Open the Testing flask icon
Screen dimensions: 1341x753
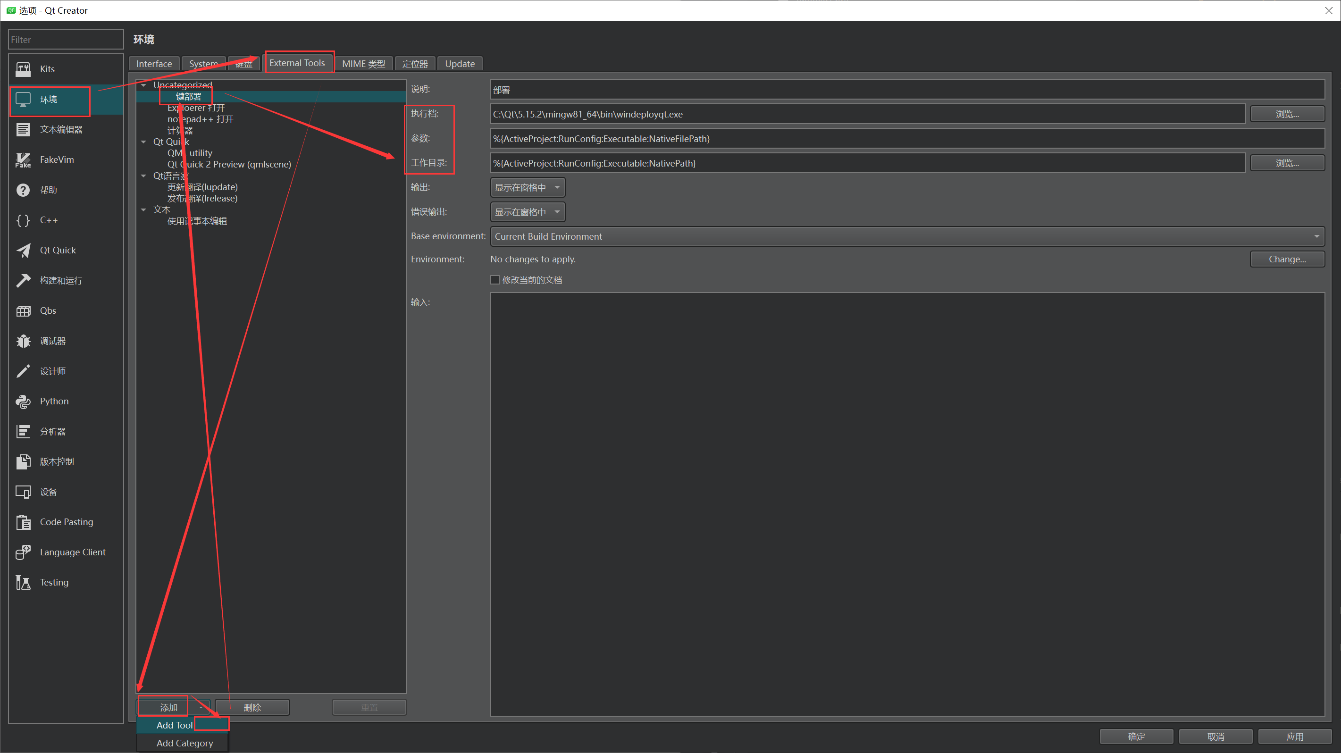pos(23,582)
